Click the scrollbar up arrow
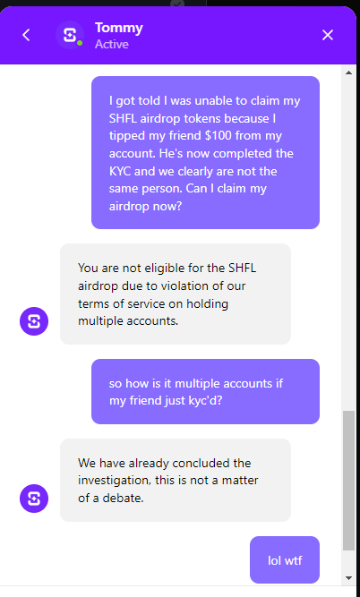 pos(348,72)
